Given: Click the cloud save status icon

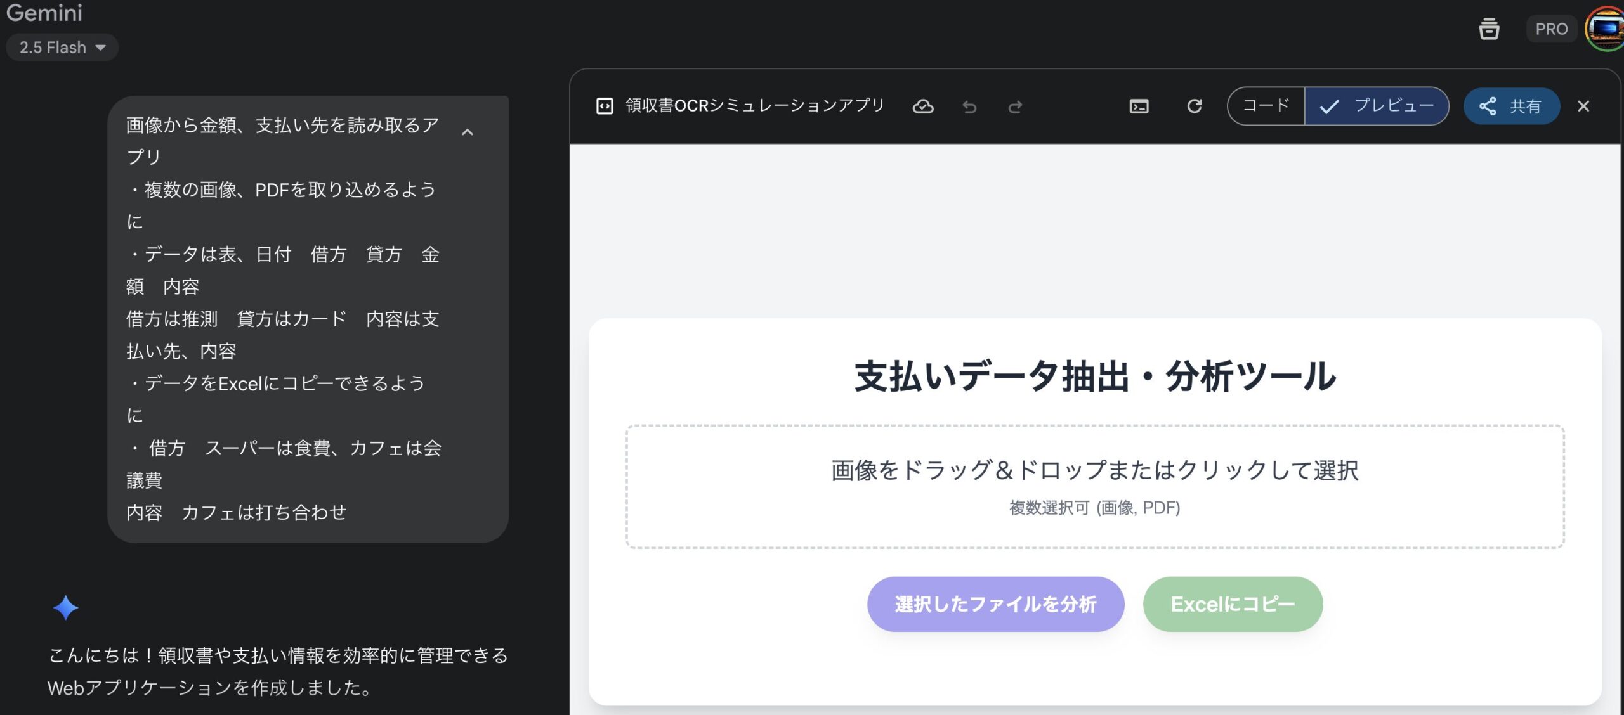Looking at the screenshot, I should coord(923,106).
